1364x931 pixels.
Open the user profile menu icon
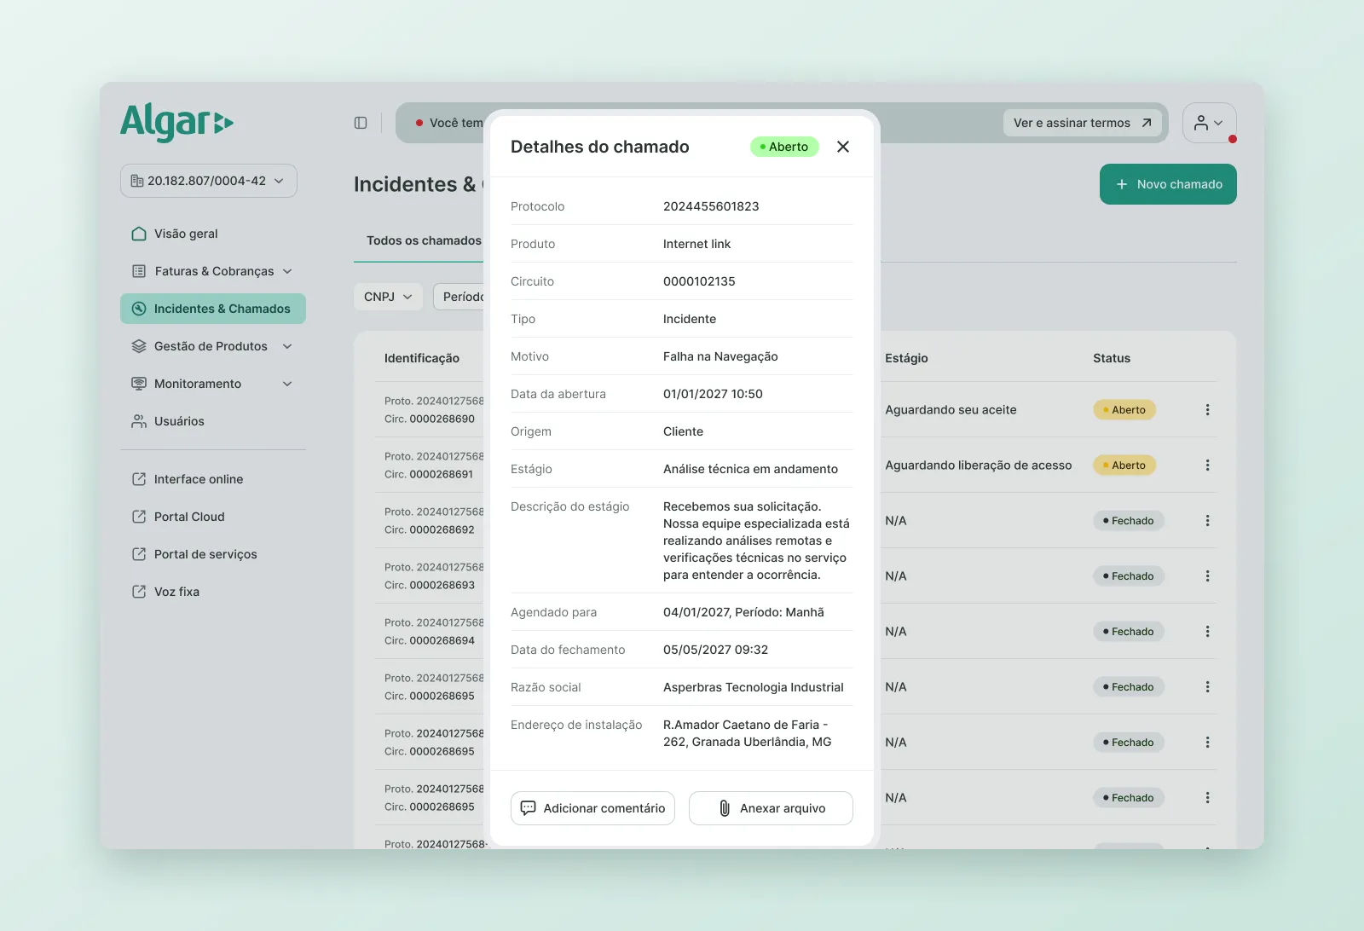1209,123
